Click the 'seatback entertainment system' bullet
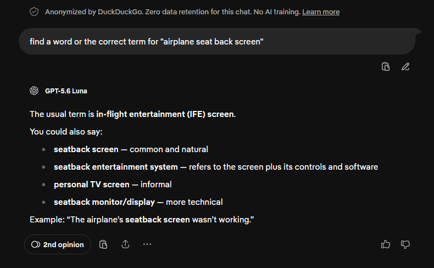The height and width of the screenshot is (268, 434). click(x=216, y=167)
